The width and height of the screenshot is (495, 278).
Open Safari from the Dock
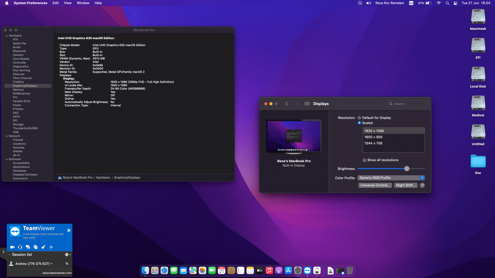pyautogui.click(x=164, y=271)
